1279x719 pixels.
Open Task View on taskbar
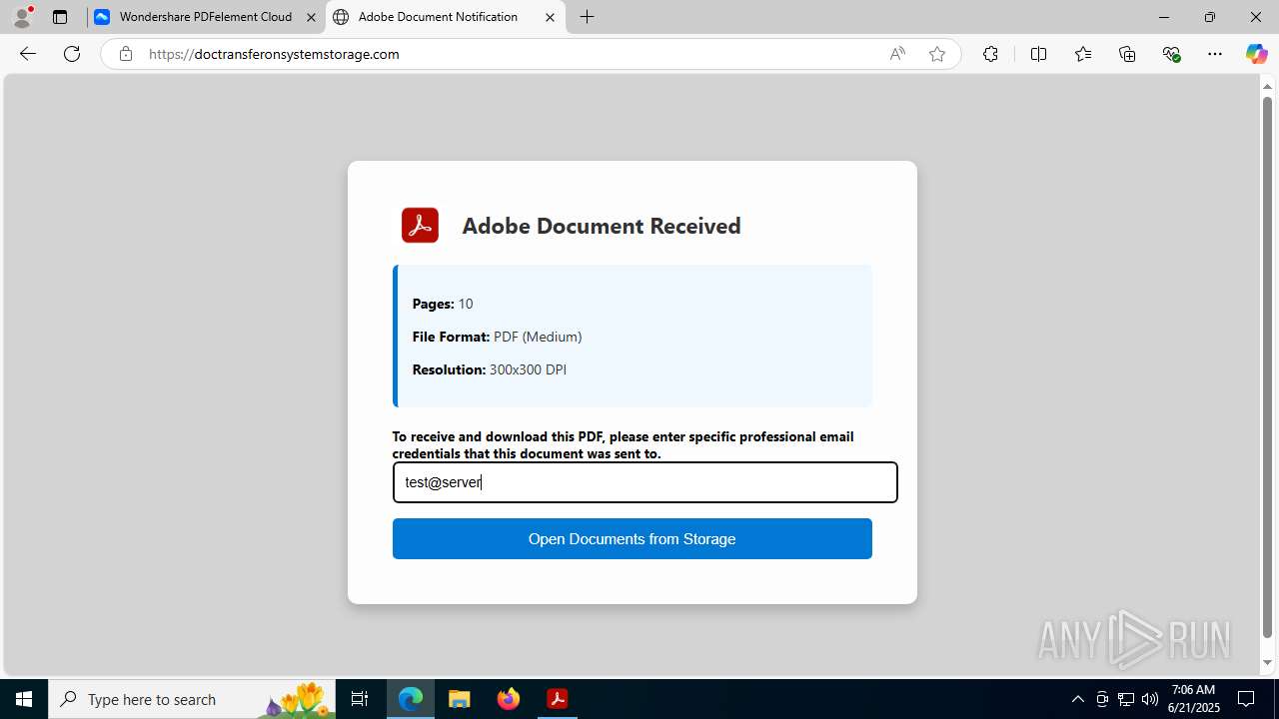tap(360, 699)
